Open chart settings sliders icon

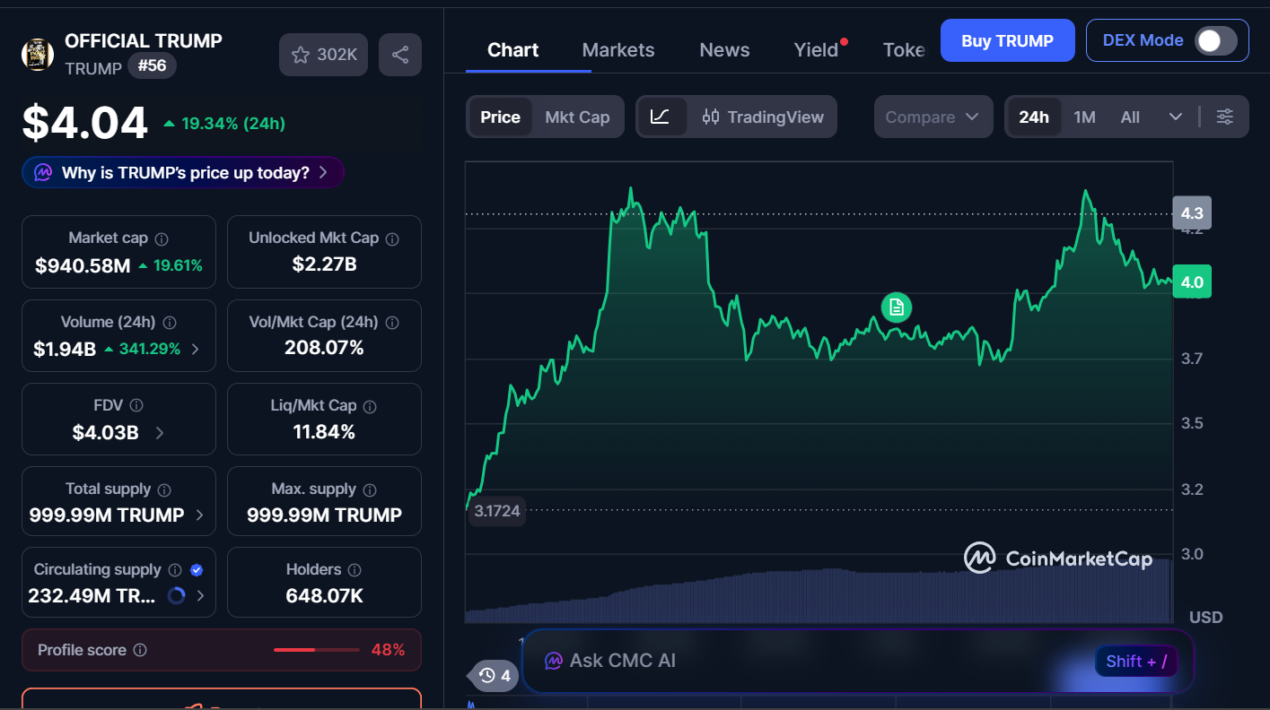pyautogui.click(x=1224, y=117)
